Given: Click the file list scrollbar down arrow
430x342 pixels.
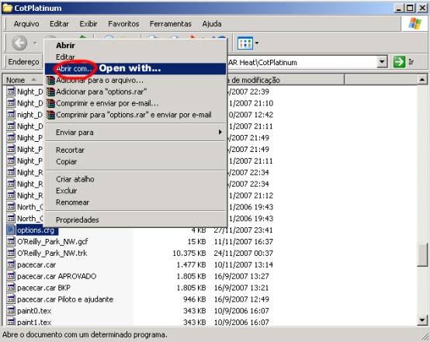Looking at the screenshot, I should point(422,320).
